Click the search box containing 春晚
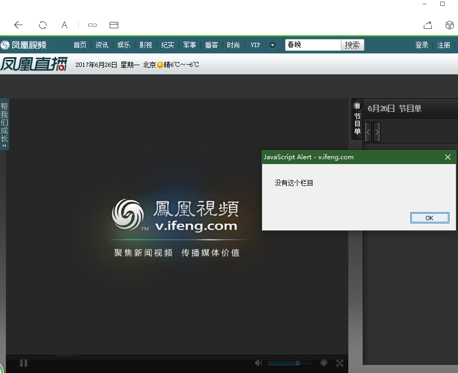 [x=313, y=45]
